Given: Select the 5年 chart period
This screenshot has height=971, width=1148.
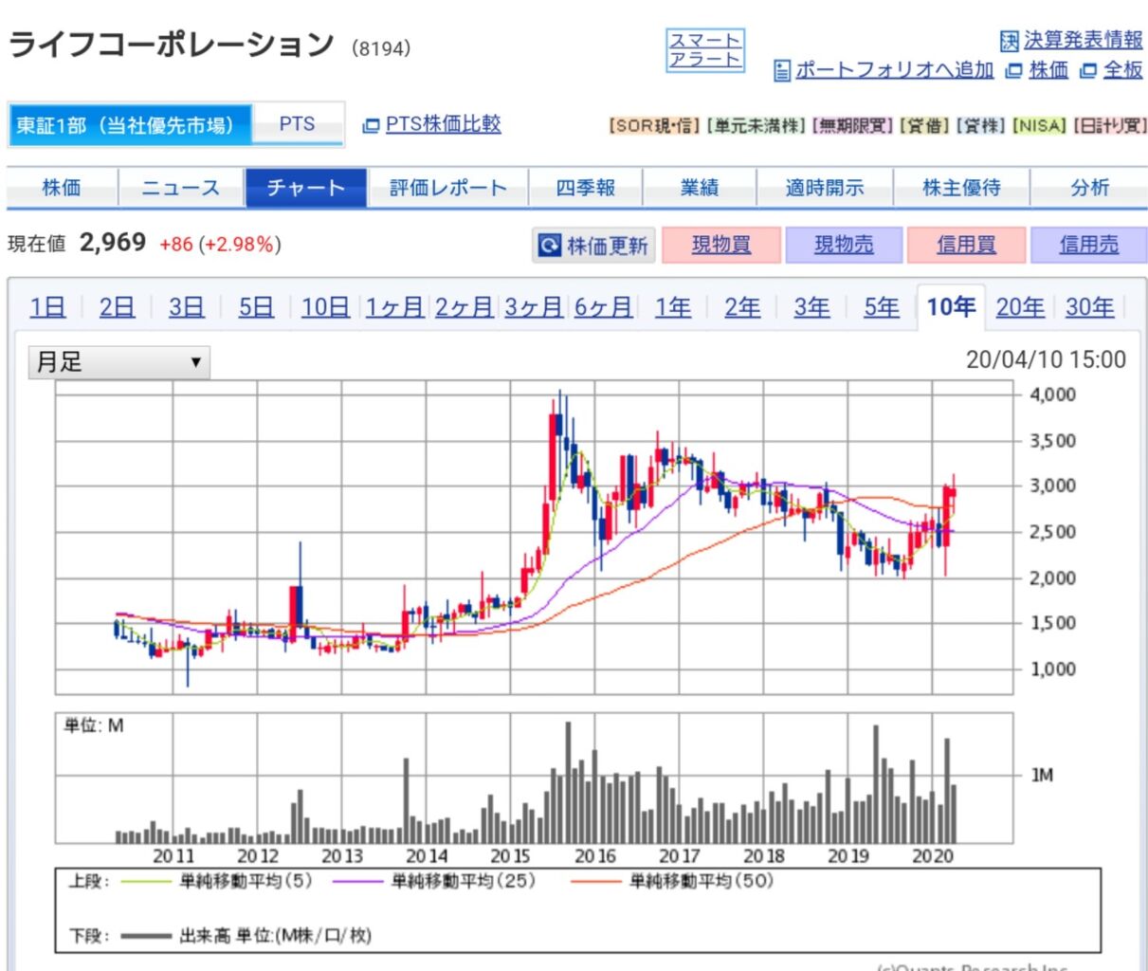Looking at the screenshot, I should pyautogui.click(x=882, y=307).
